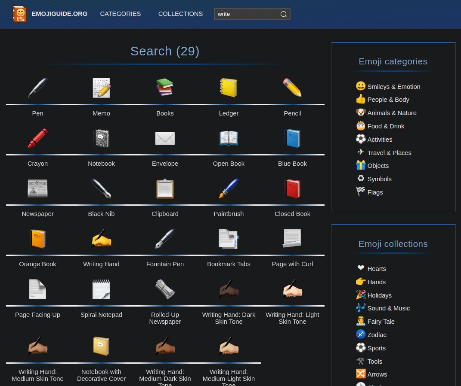
Task: Click the Spiral Notepad emoji
Action: [x=101, y=289]
